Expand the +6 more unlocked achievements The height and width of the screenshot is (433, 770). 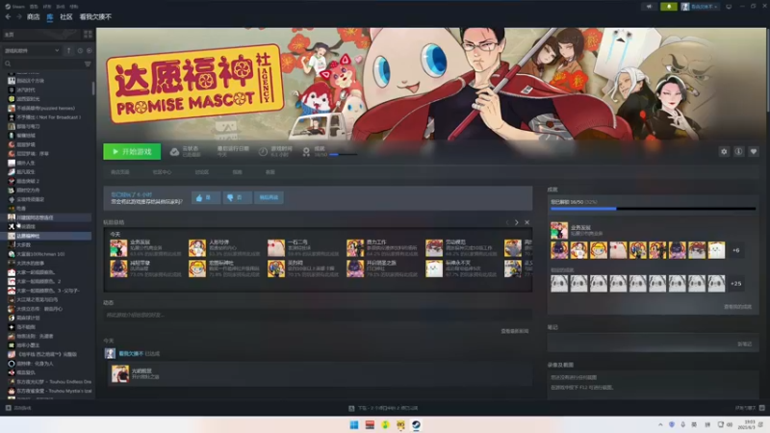click(736, 250)
